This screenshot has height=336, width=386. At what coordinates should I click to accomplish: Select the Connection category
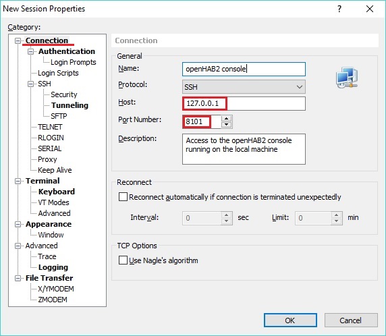click(47, 40)
